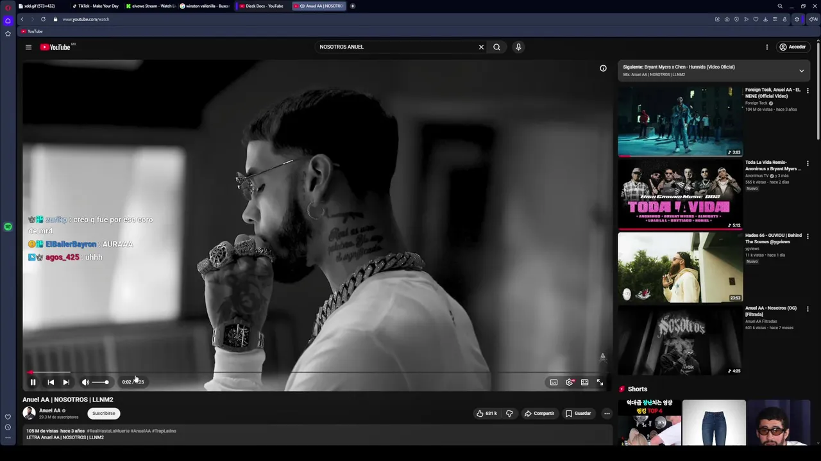821x461 pixels.
Task: Enter fullscreen video mode
Action: point(600,382)
